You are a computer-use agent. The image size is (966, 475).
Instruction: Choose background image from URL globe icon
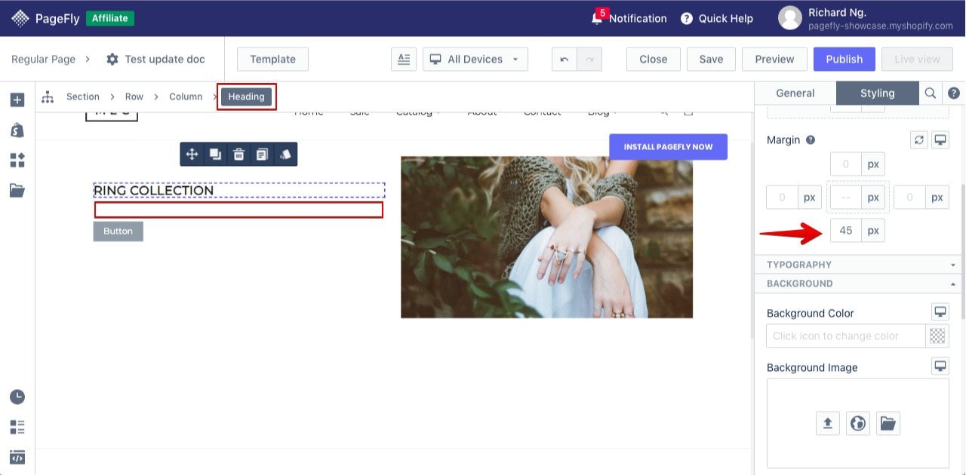[x=858, y=423]
